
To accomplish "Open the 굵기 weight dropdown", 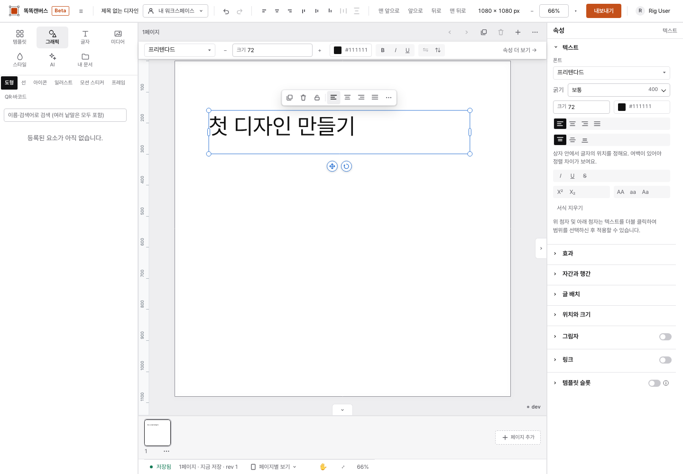I will tap(619, 90).
